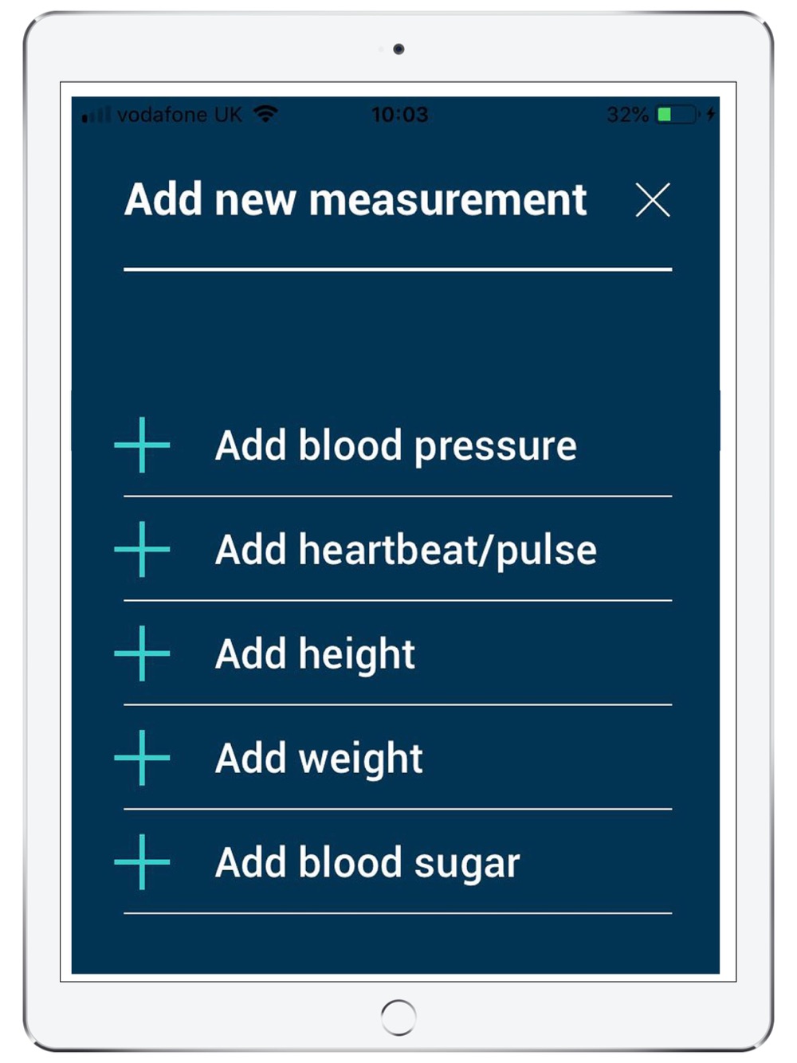Open the Add weight entry

[319, 759]
